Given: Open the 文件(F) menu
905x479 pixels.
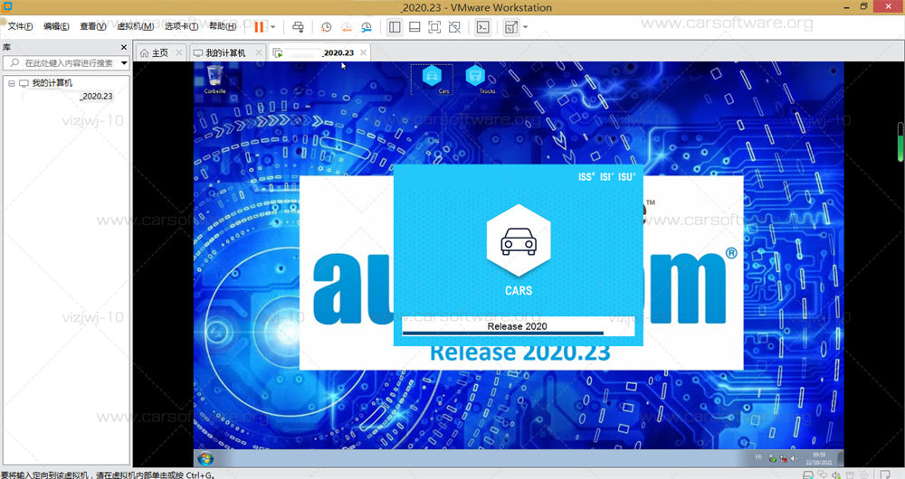Looking at the screenshot, I should 20,26.
